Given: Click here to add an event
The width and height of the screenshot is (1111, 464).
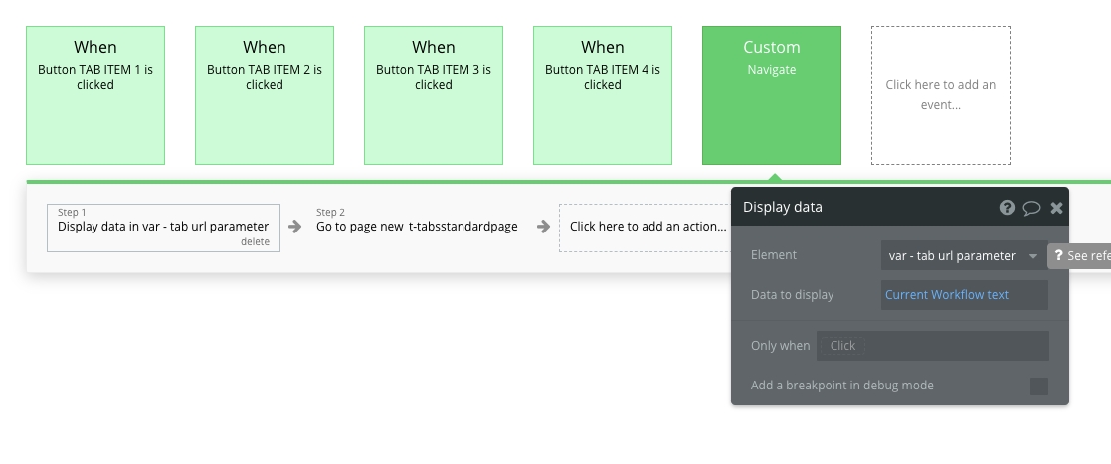Looking at the screenshot, I should click(941, 95).
